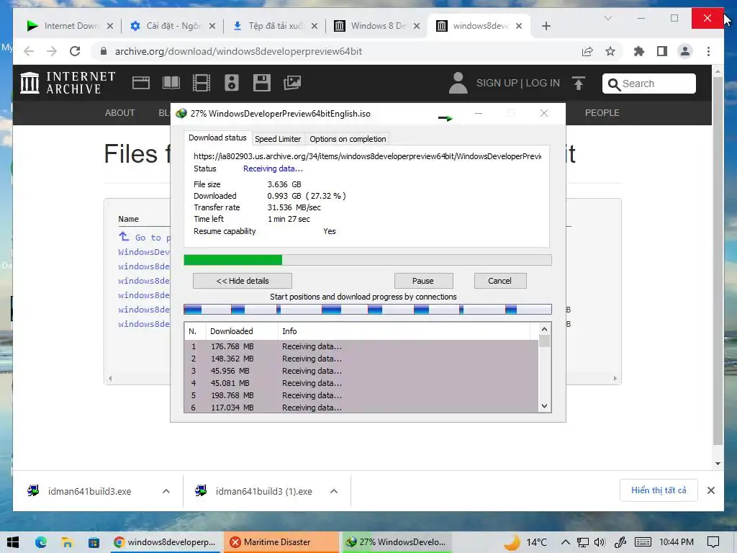Click the Internet Archive logo
The image size is (737, 553).
pyautogui.click(x=68, y=83)
